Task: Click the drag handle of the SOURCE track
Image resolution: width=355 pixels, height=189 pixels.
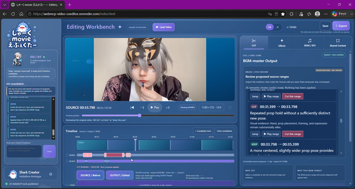Action: (x=67, y=155)
